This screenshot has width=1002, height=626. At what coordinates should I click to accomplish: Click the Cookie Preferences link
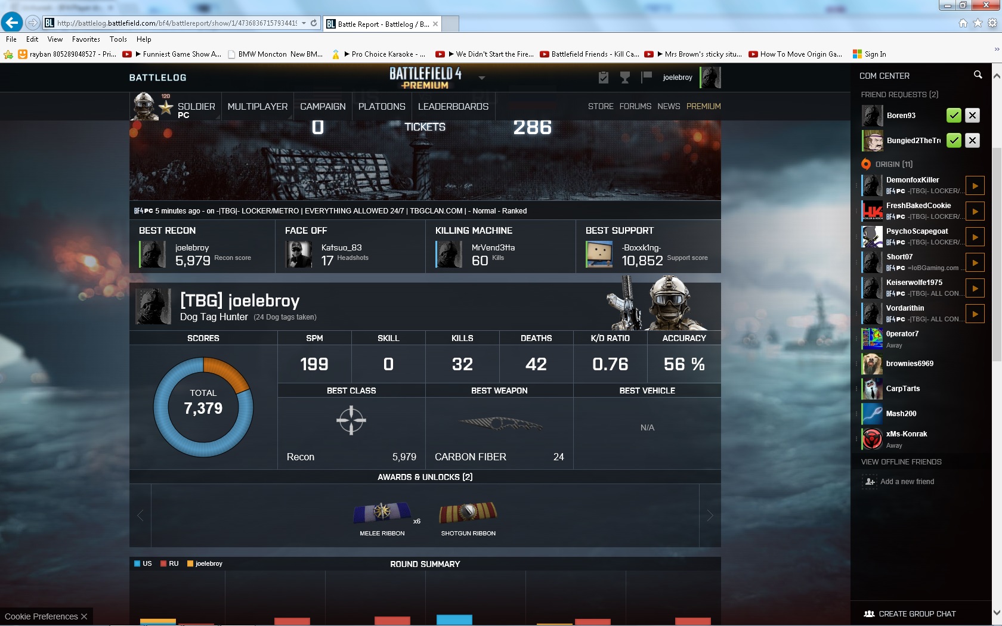coord(41,616)
